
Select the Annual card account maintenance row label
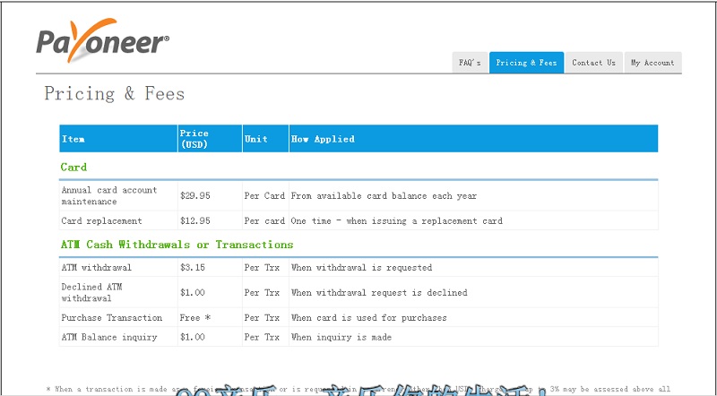[x=108, y=195]
